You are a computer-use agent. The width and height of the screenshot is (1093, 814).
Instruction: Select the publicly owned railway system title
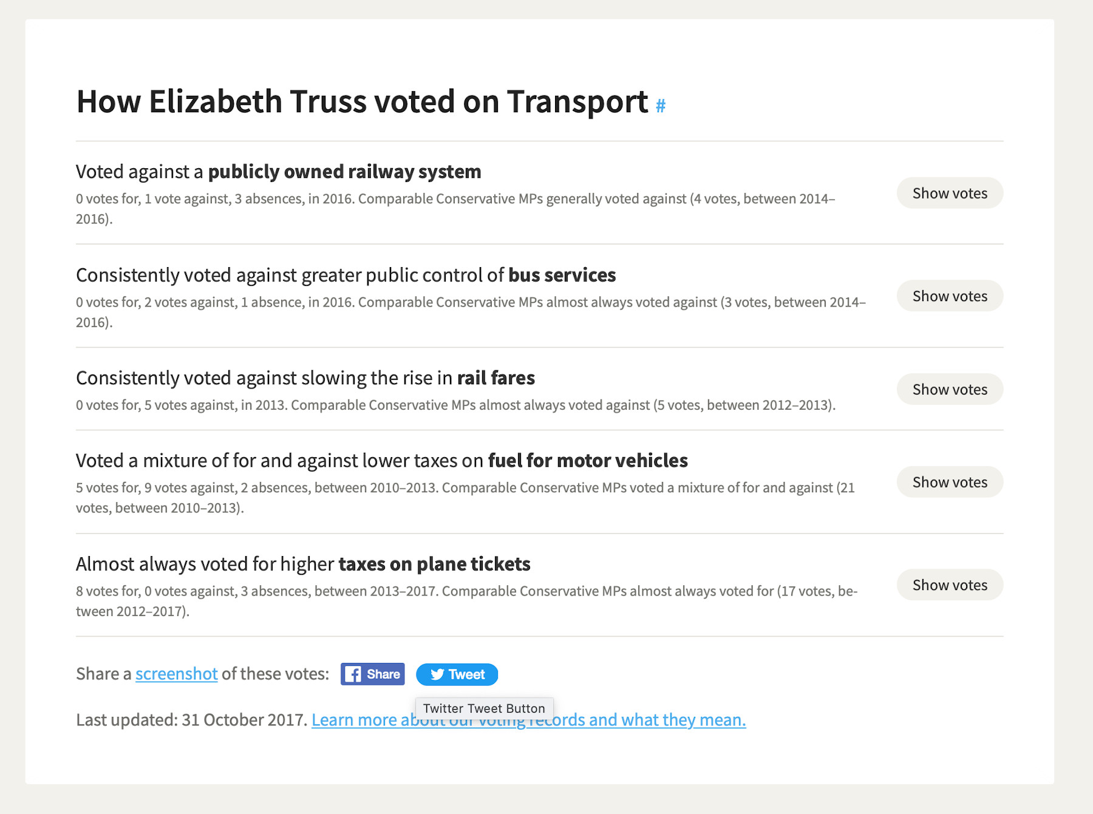point(278,172)
